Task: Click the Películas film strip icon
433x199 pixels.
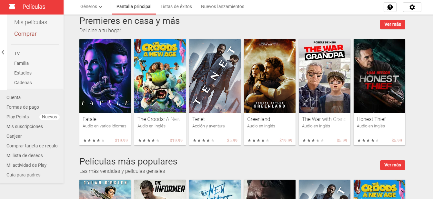Action: point(12,7)
